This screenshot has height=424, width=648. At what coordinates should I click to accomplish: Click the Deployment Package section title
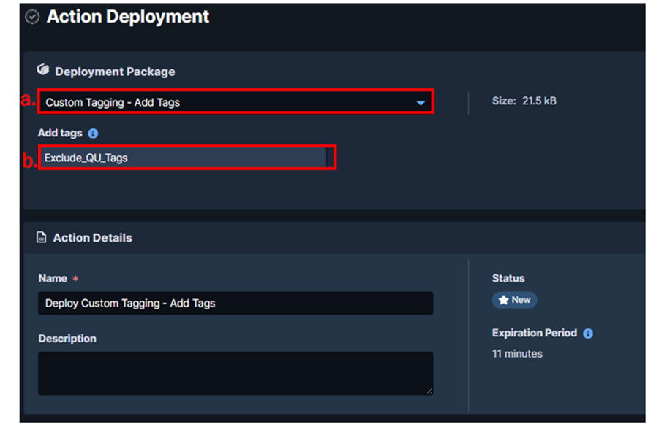pyautogui.click(x=115, y=72)
